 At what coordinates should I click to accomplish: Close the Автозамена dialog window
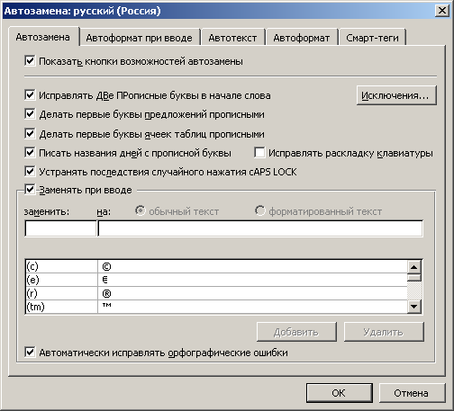pos(442,11)
